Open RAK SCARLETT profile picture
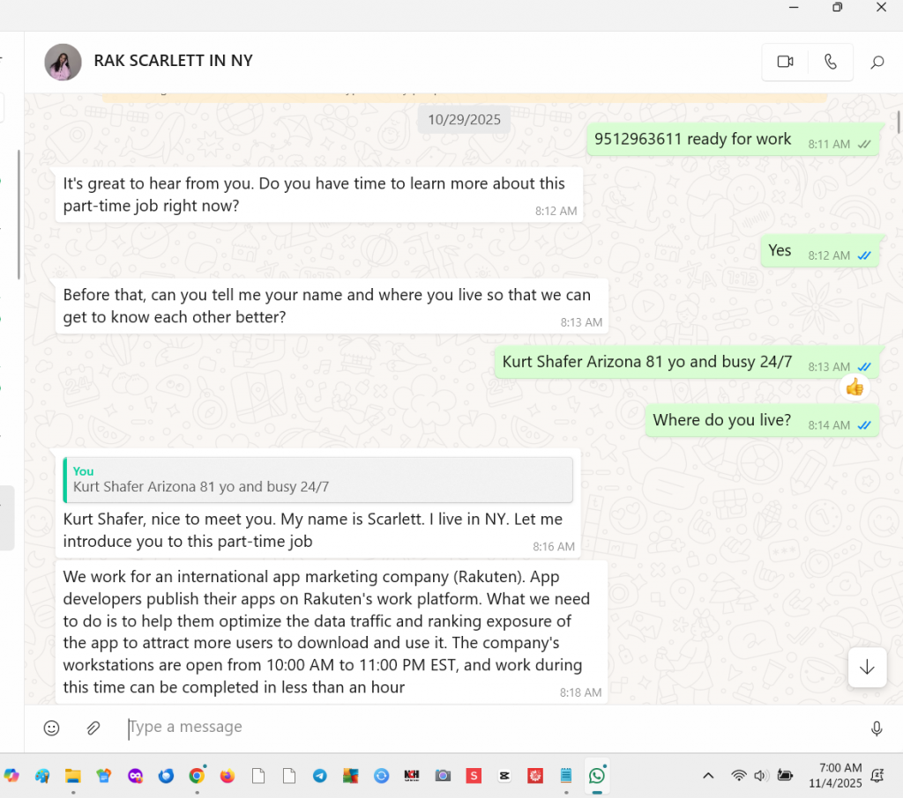 pyautogui.click(x=63, y=62)
